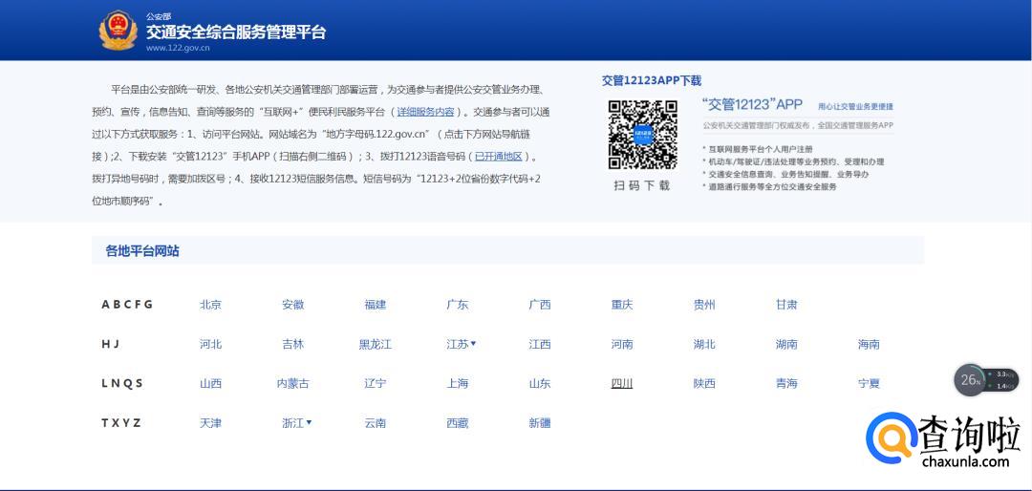Screen dimensions: 1032x491
Task: Select 黑龙江 province link
Action: [x=376, y=344]
